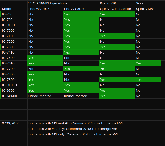165x146 pixels.
Task: Select the '9700, 9100' note cell
Action: (x=14, y=123)
